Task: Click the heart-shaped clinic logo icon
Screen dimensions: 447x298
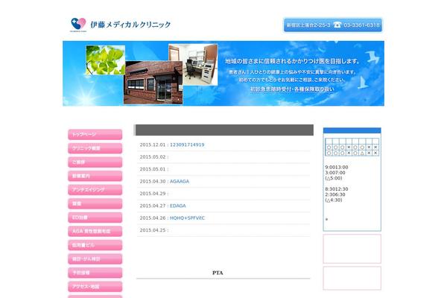Action: [78, 24]
